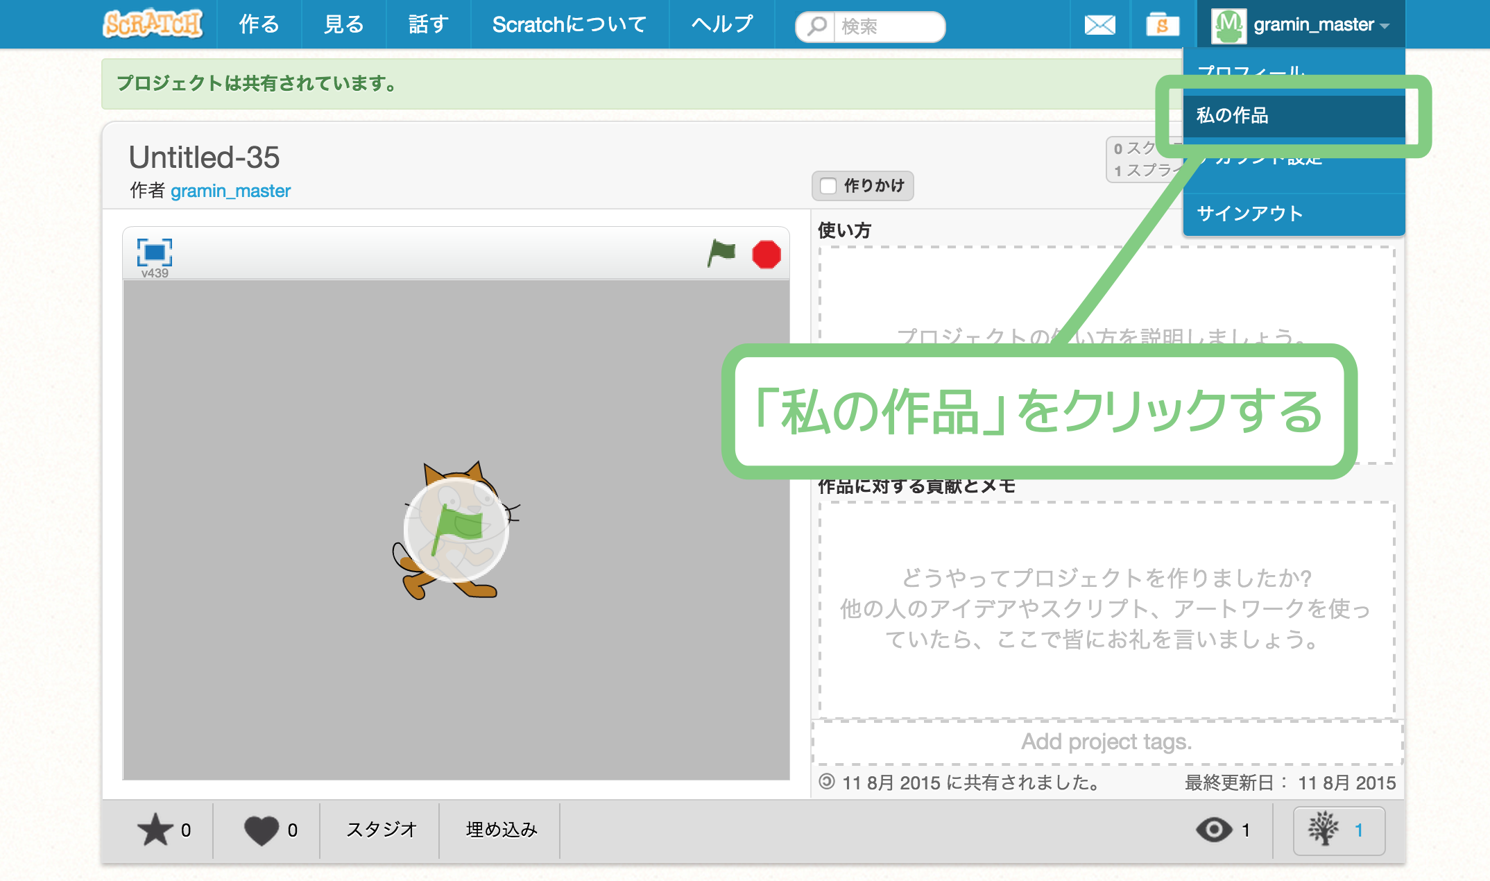
Task: Click the スタジオ button
Action: point(381,830)
